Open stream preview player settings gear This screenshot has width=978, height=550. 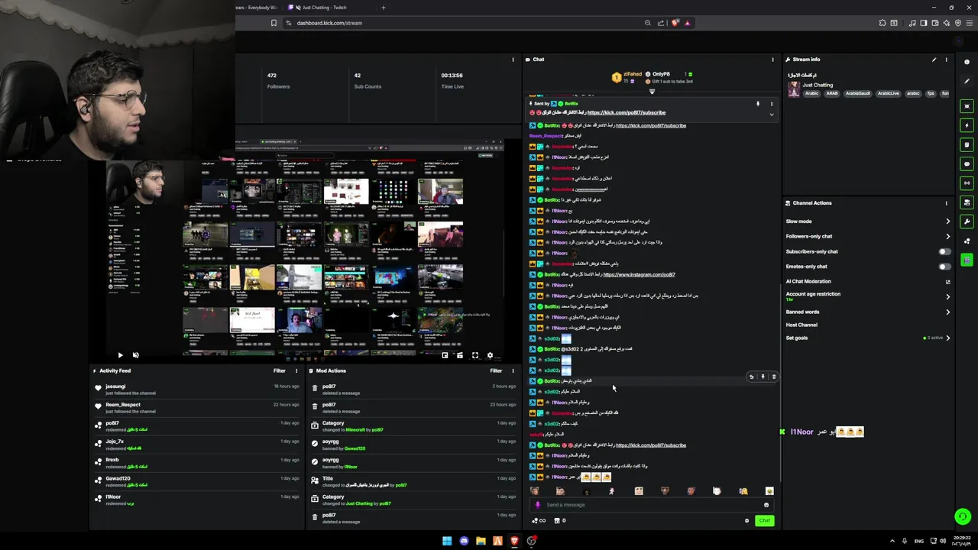click(x=491, y=355)
